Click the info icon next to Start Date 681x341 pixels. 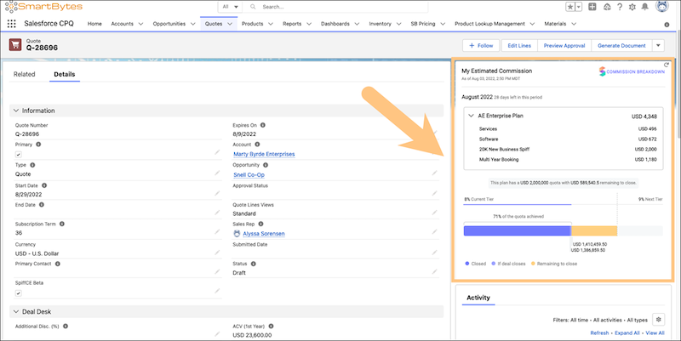tap(44, 185)
